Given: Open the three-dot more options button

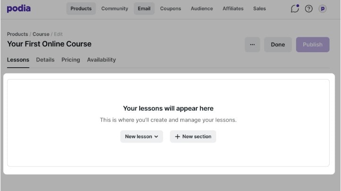Looking at the screenshot, I should pos(252,45).
